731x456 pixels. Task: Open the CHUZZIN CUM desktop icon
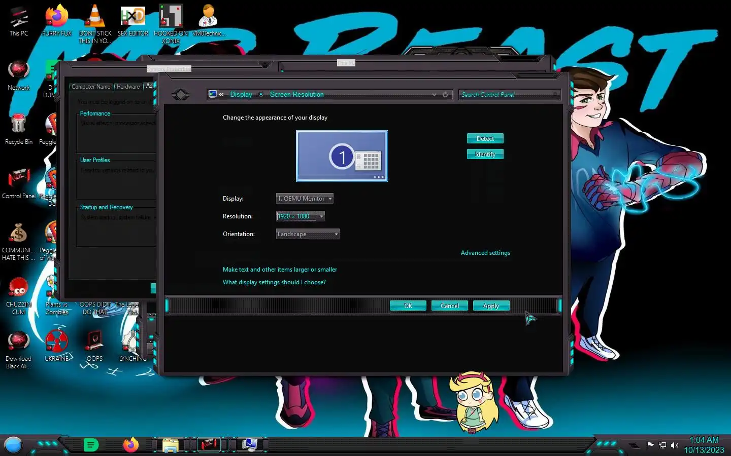19,296
